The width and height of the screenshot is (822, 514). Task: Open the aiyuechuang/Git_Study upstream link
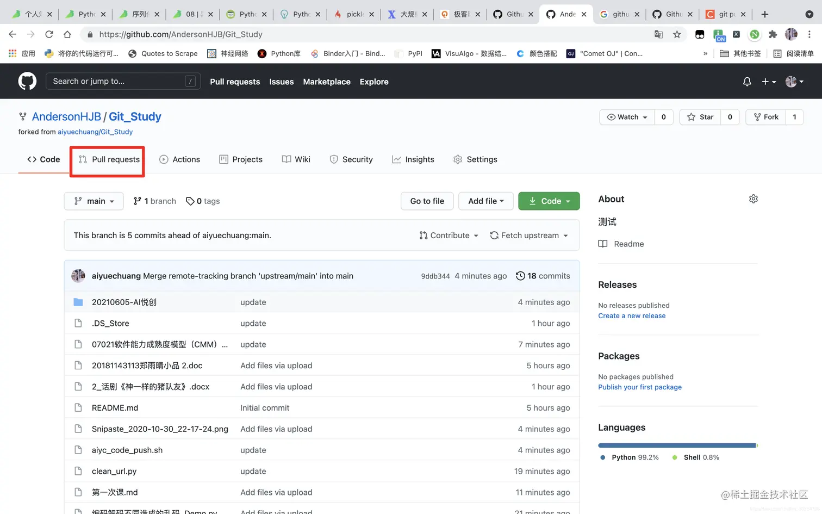[95, 132]
